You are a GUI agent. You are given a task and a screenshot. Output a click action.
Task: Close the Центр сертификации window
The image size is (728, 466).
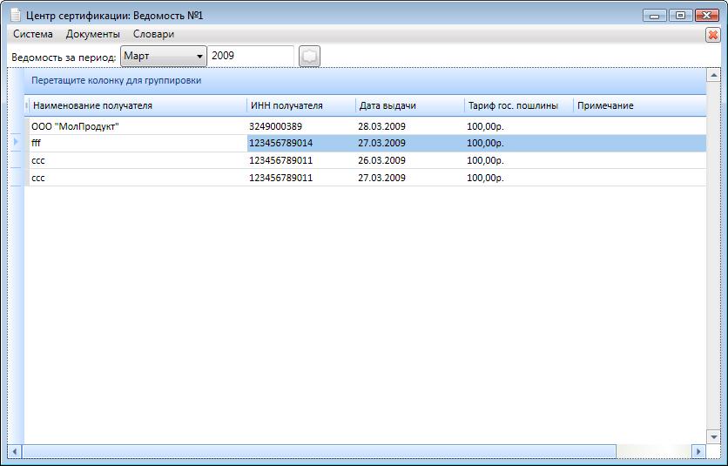[707, 16]
